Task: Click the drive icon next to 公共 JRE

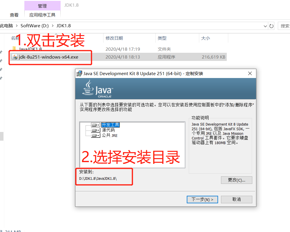Action: coord(96,136)
